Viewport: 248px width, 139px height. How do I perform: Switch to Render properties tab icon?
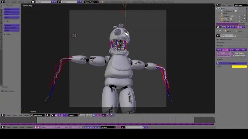click(223, 27)
